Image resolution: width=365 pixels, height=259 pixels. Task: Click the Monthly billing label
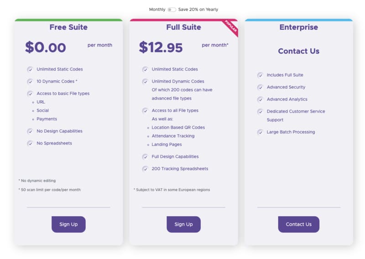point(157,10)
